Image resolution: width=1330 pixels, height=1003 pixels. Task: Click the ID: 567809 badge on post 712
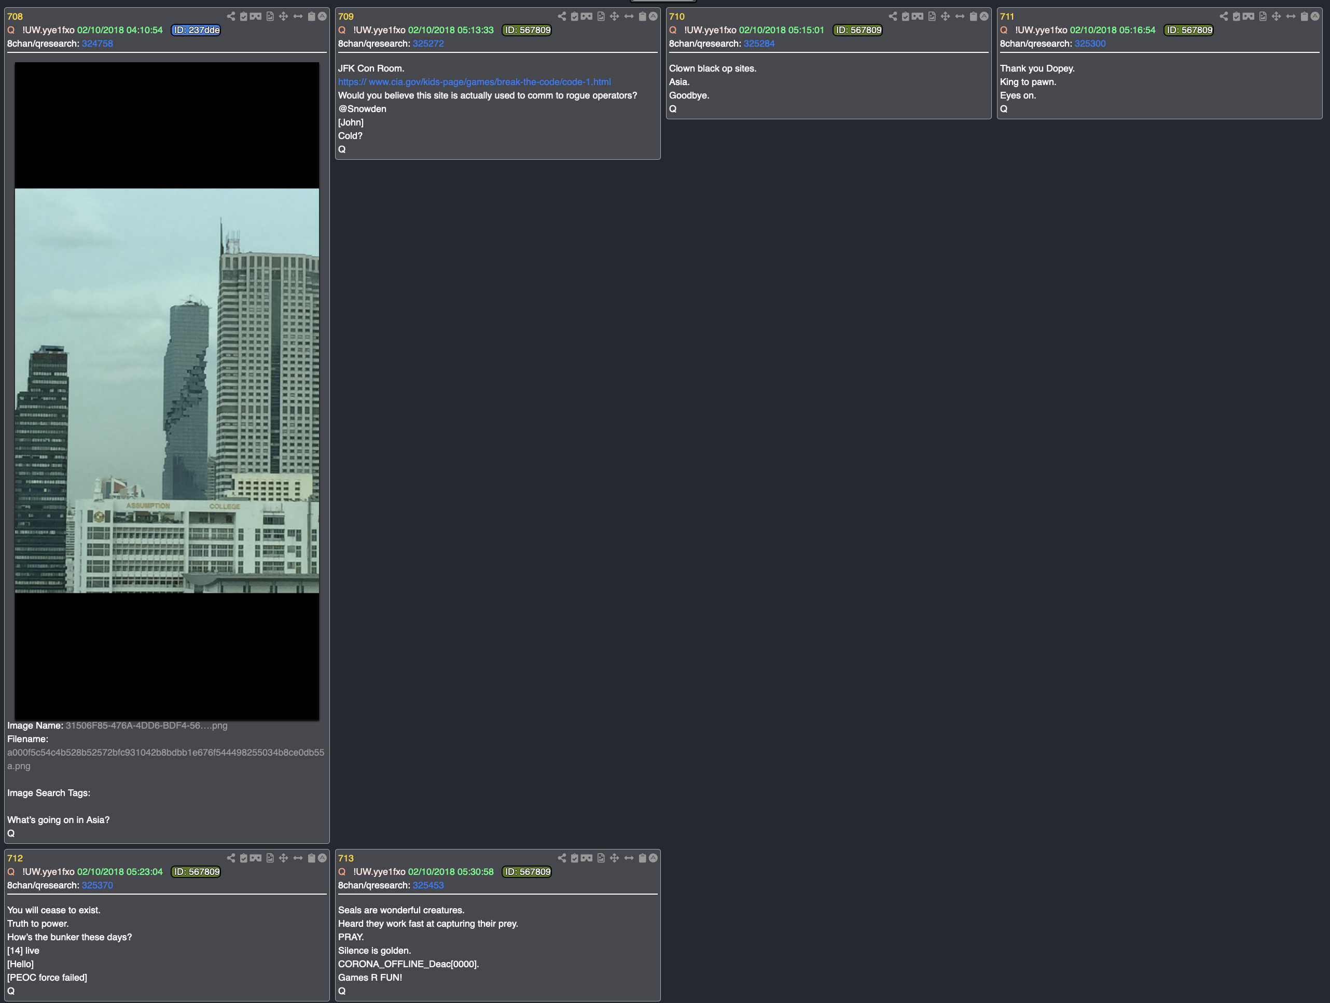pyautogui.click(x=196, y=872)
